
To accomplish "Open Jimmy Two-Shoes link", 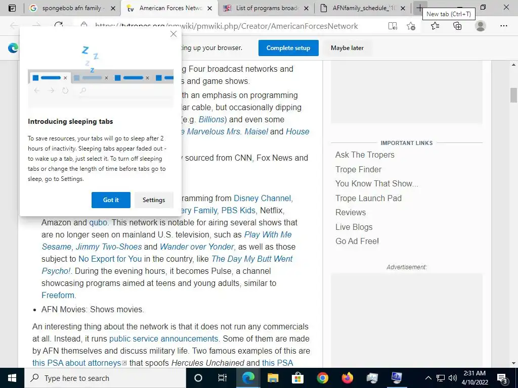I will [x=109, y=247].
